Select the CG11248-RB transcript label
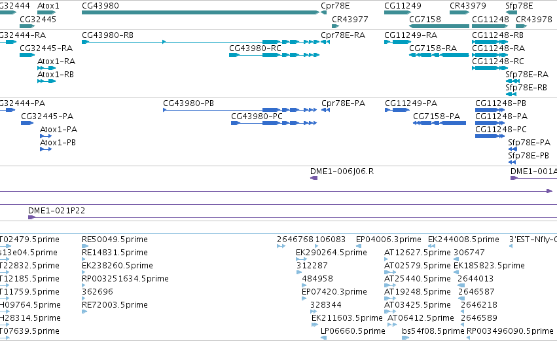 click(497, 35)
